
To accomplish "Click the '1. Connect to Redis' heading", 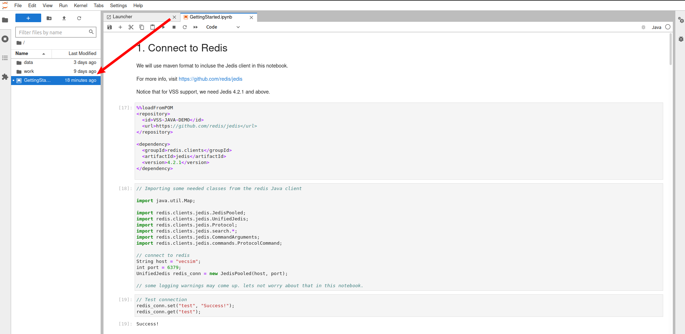I will [x=182, y=48].
